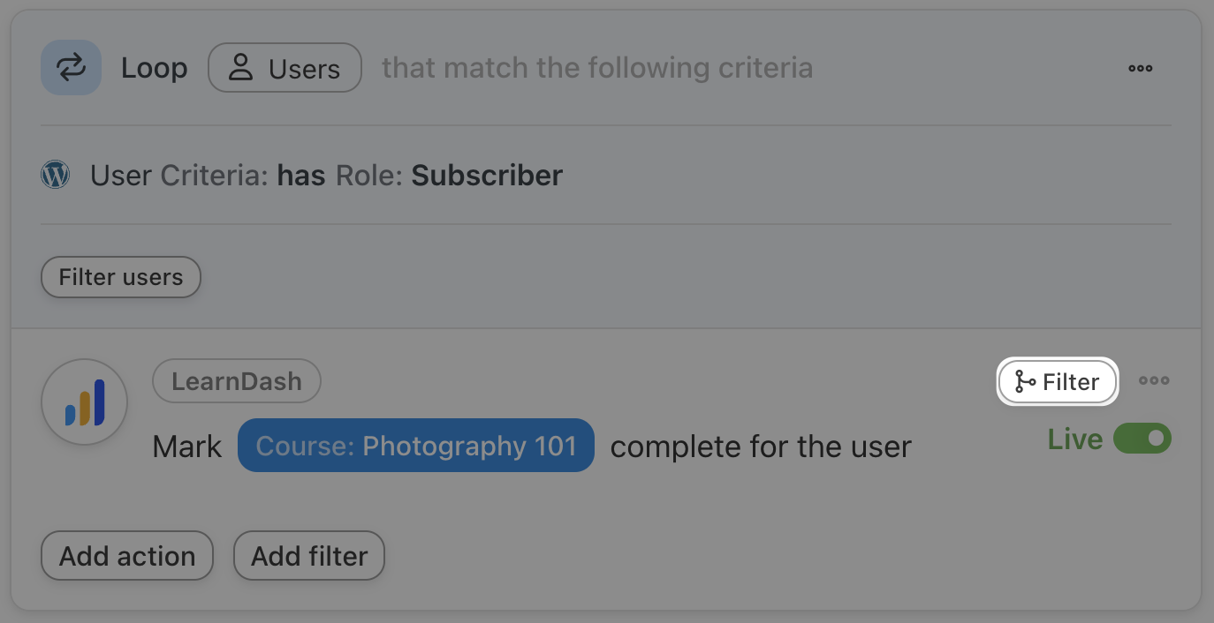The height and width of the screenshot is (623, 1214).
Task: Click the Loop heading text
Action: 154,68
